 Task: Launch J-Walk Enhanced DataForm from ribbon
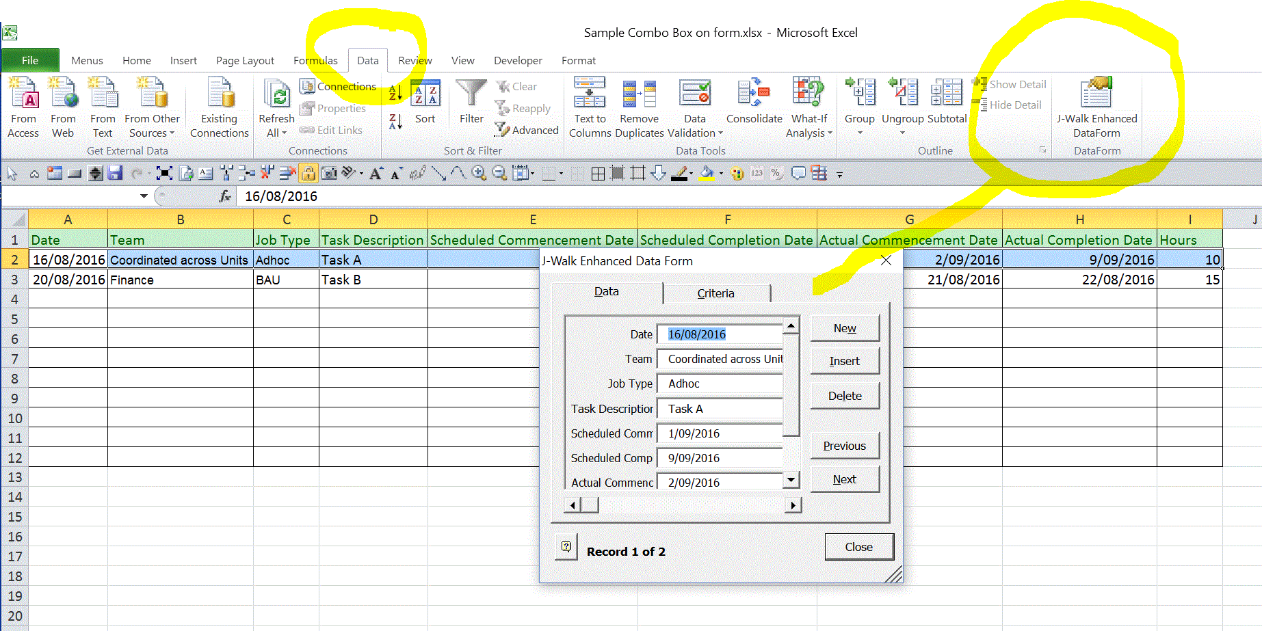click(1096, 107)
